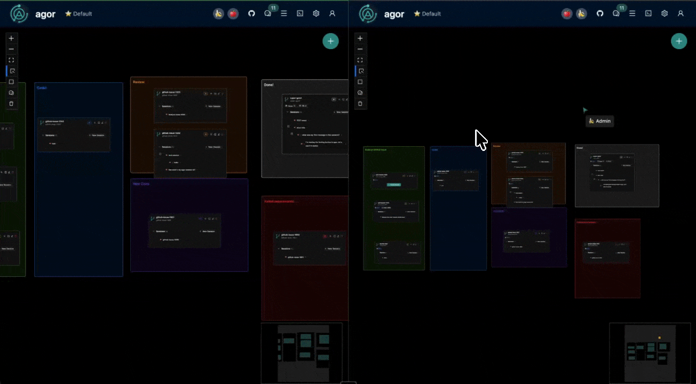696x384 pixels.
Task: Expand Sessions in the Review zone's top card
Action: coord(160,106)
